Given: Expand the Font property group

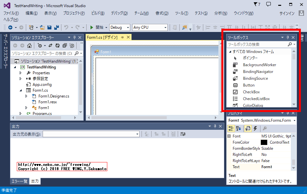Looking at the screenshot, I should 229,136.
